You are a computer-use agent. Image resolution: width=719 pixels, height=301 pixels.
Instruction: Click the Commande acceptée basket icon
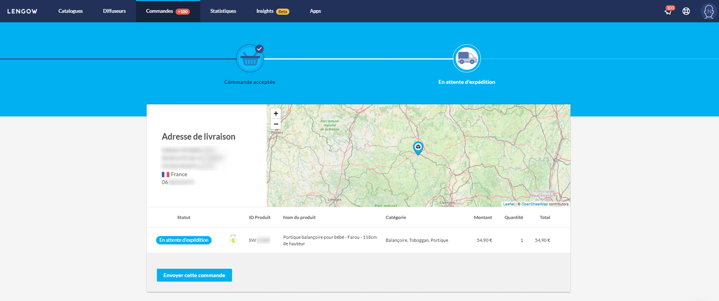tap(250, 58)
